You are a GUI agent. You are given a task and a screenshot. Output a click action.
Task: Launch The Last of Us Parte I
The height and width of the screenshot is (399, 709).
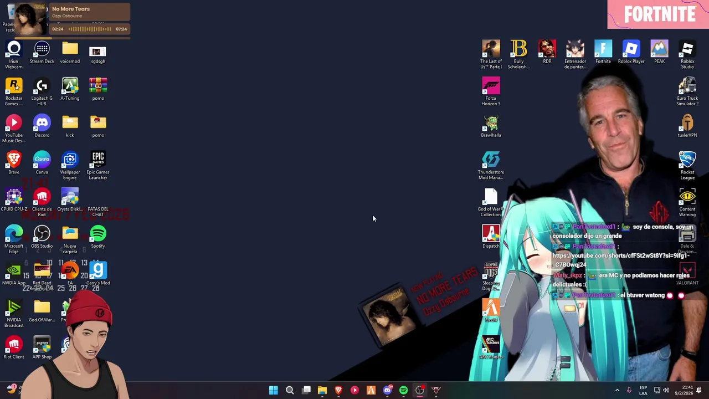[491, 54]
